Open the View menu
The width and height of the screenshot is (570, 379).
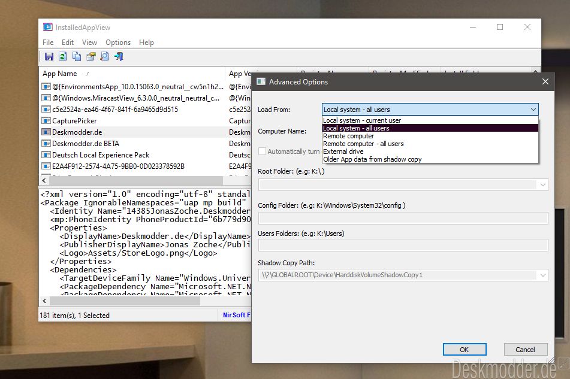(89, 43)
